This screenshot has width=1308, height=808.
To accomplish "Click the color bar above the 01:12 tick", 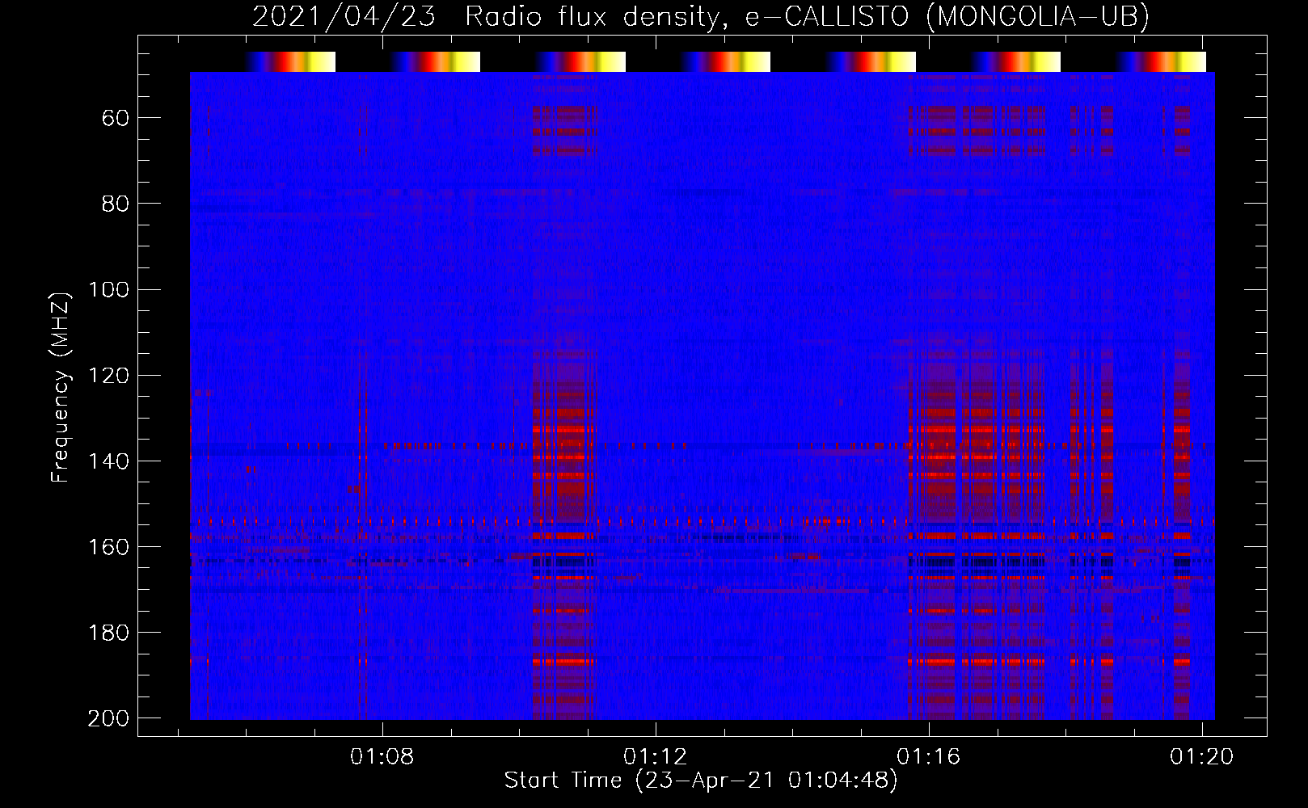I will [725, 61].
